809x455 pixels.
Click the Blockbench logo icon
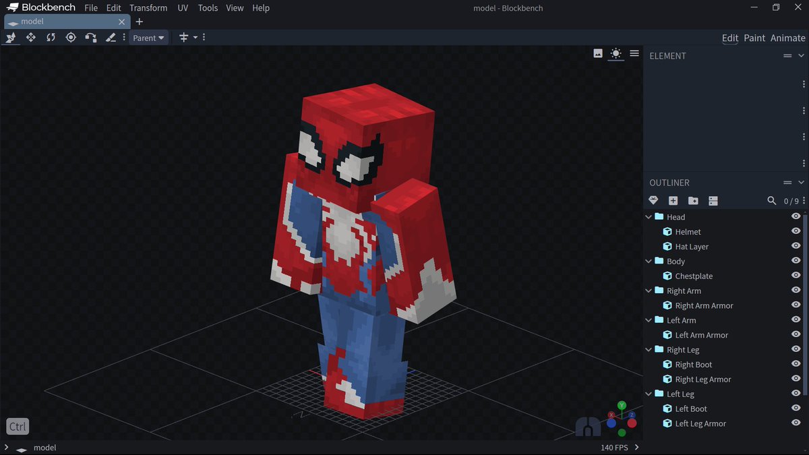[x=12, y=7]
